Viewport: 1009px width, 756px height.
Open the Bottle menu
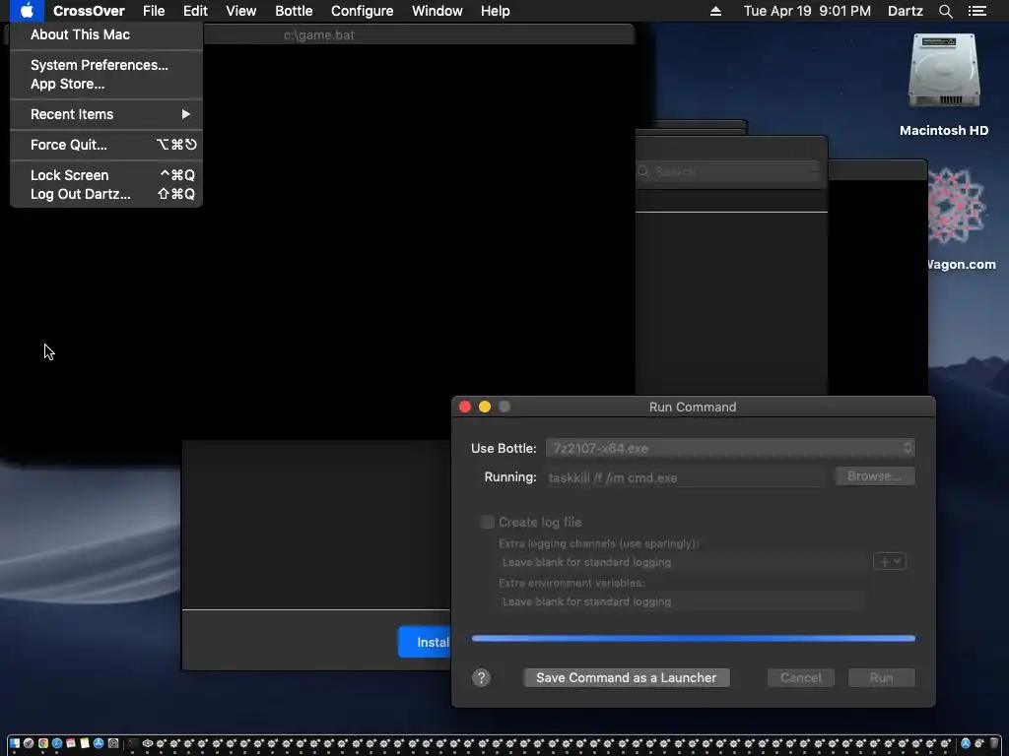[x=294, y=11]
